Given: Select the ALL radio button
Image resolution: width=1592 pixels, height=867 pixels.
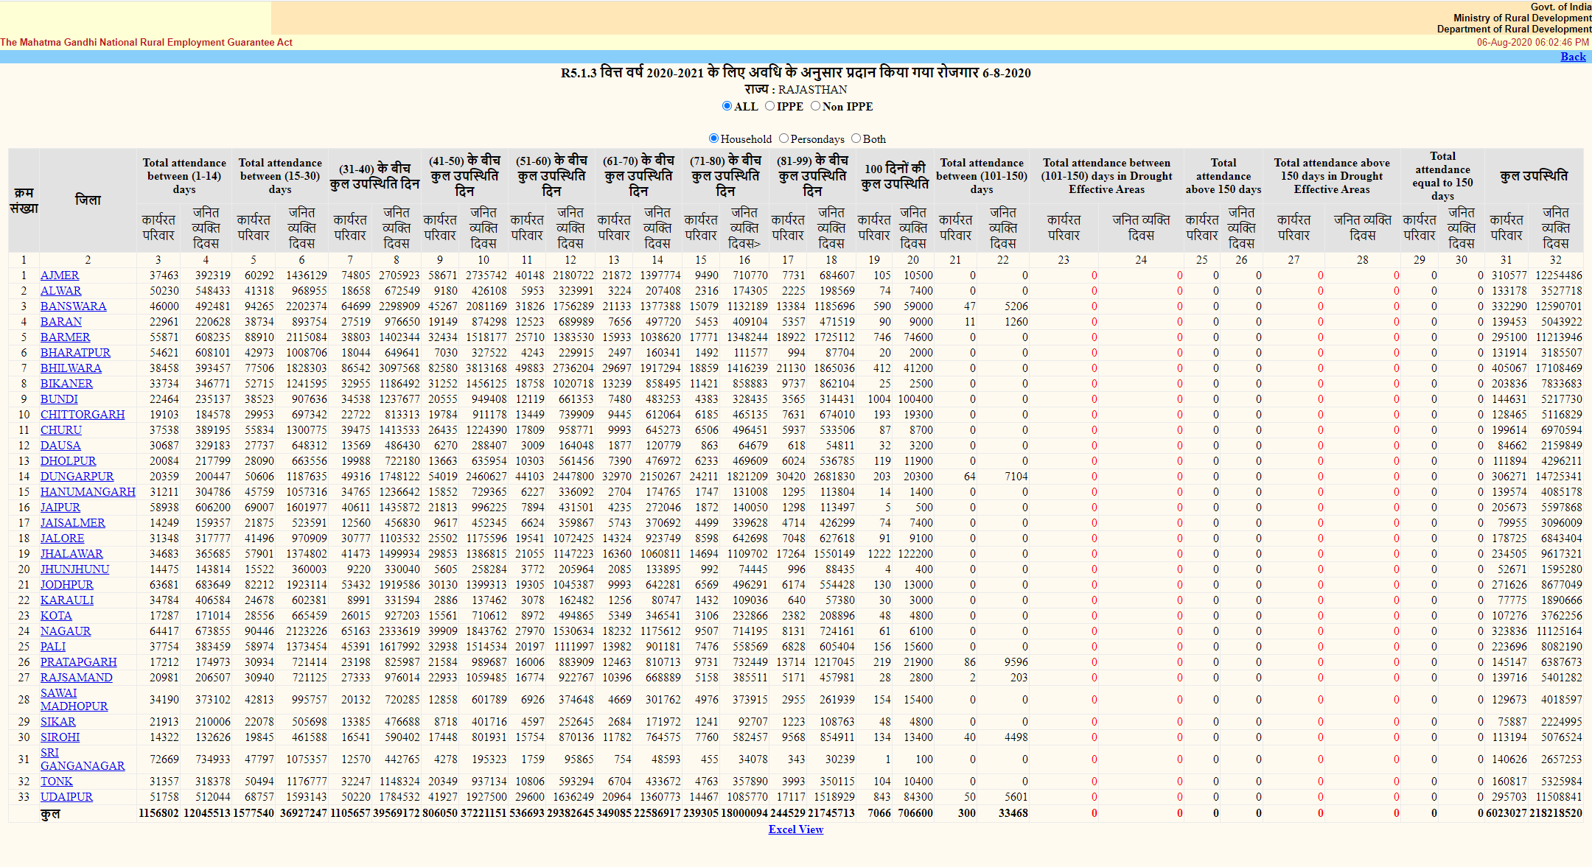Looking at the screenshot, I should click(727, 106).
